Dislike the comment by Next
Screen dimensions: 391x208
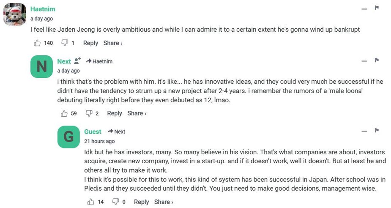point(89,113)
